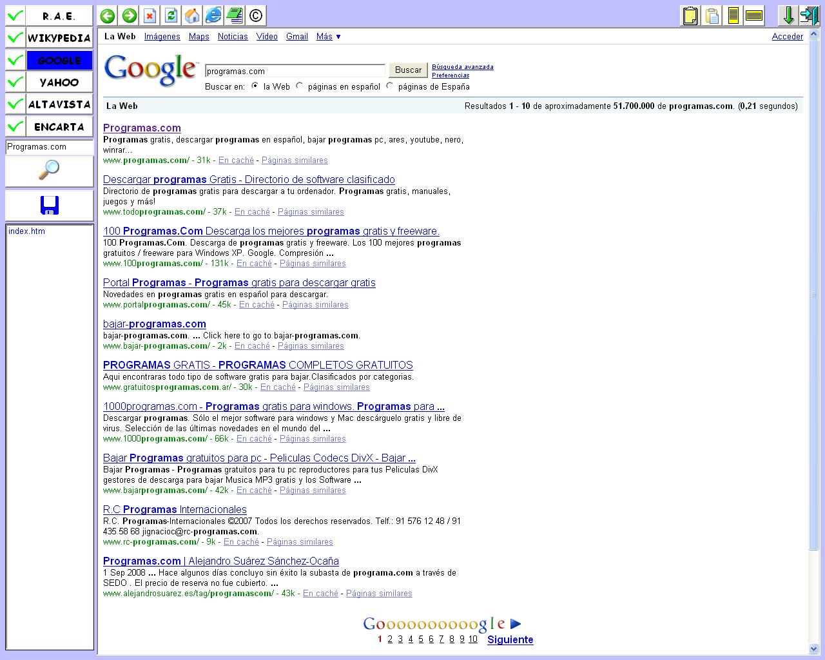
Task: Open the Preferencias link
Action: 451,75
